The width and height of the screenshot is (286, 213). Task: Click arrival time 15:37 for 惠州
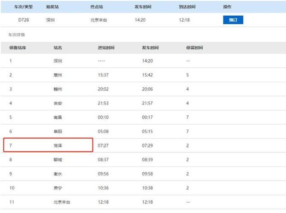click(x=103, y=75)
